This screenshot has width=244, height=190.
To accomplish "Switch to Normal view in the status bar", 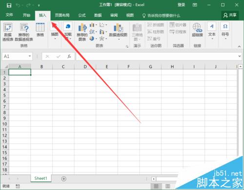I will point(156,186).
